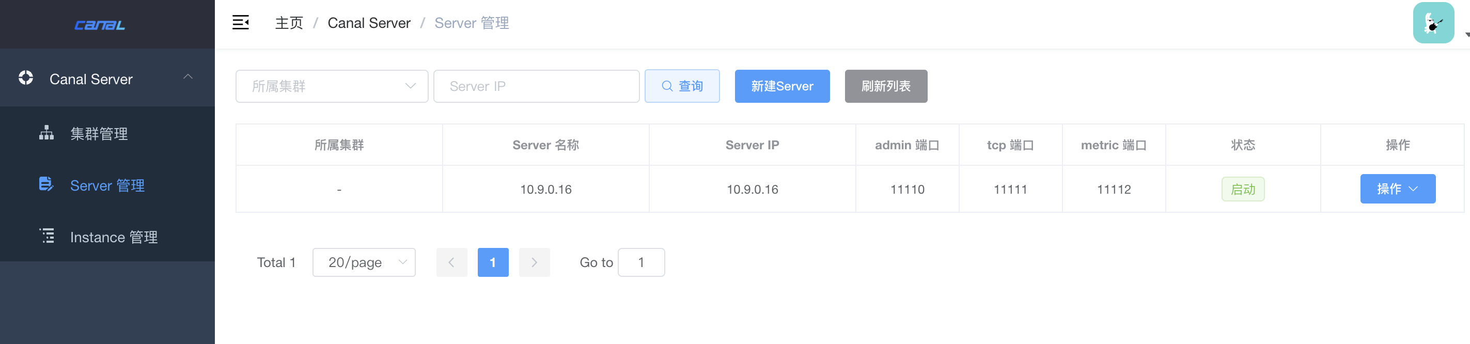Image resolution: width=1470 pixels, height=344 pixels.
Task: Collapse the Canal Server sidebar section
Action: tap(187, 77)
